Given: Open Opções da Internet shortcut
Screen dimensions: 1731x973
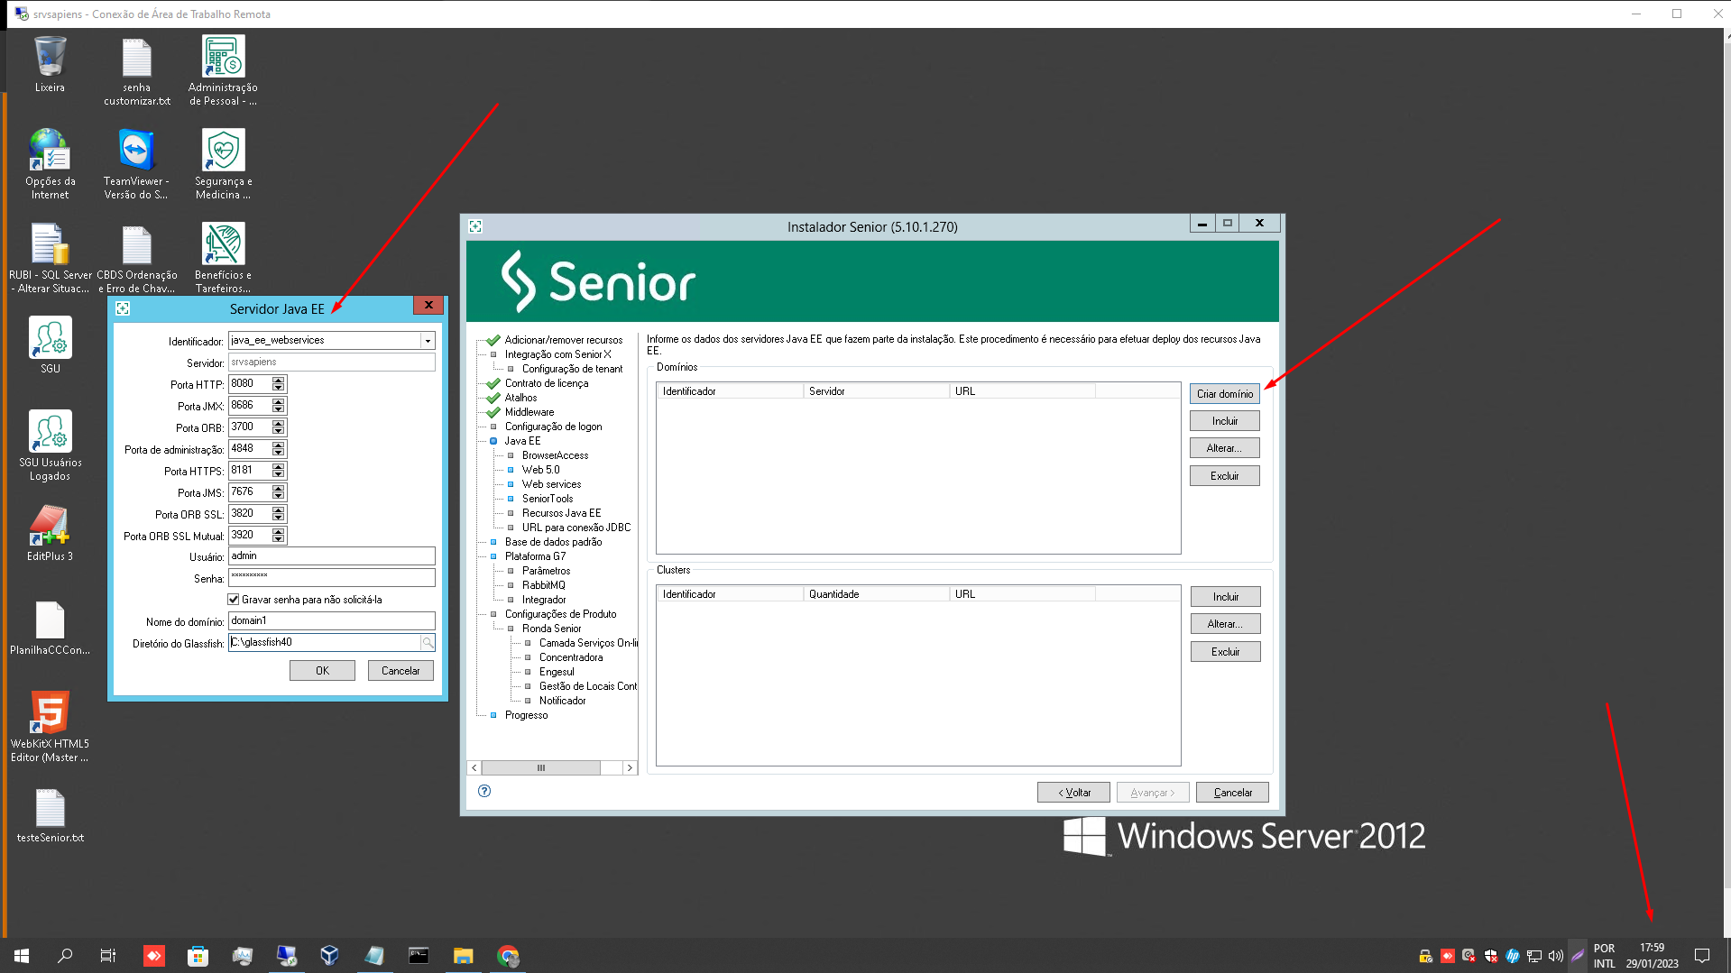Looking at the screenshot, I should pos(50,164).
